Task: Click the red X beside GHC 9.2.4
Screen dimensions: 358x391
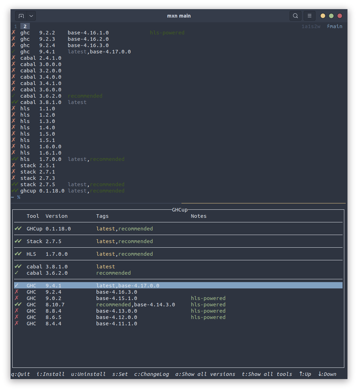Action: pos(16,292)
